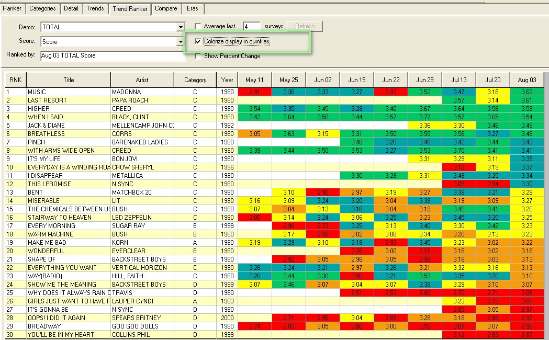Sort by the Artist column header
Viewport: 549px width, 340px height.
[x=142, y=80]
